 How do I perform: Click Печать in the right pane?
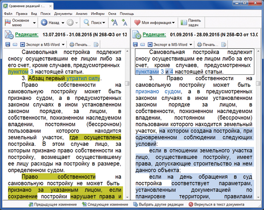207,44
